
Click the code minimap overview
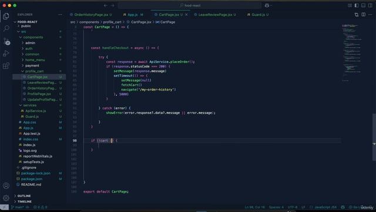[x=352, y=53]
